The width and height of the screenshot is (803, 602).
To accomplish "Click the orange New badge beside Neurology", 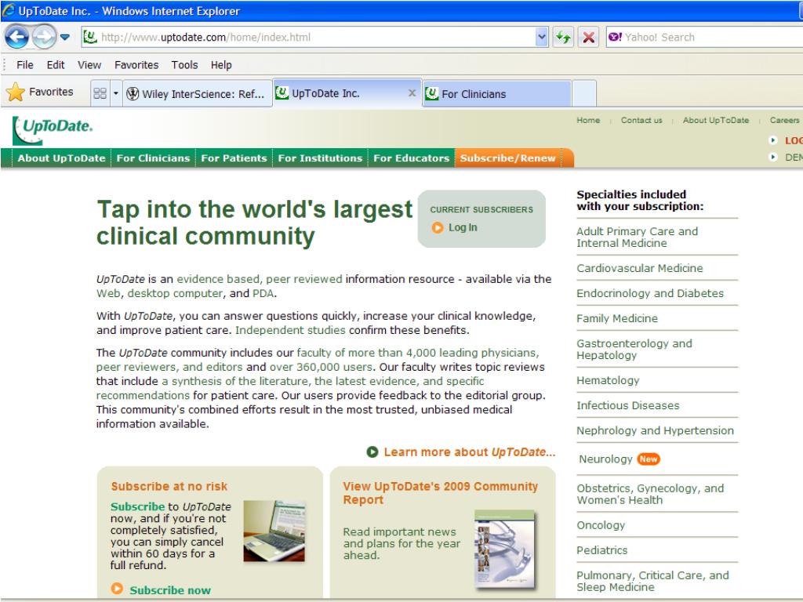I will click(x=649, y=459).
